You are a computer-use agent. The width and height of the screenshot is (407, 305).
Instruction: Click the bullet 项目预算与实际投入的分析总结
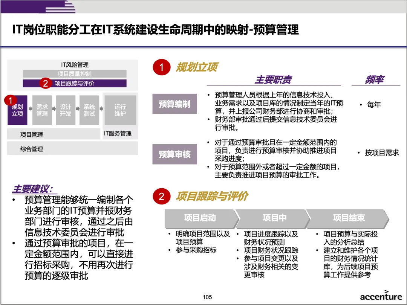click(x=350, y=238)
